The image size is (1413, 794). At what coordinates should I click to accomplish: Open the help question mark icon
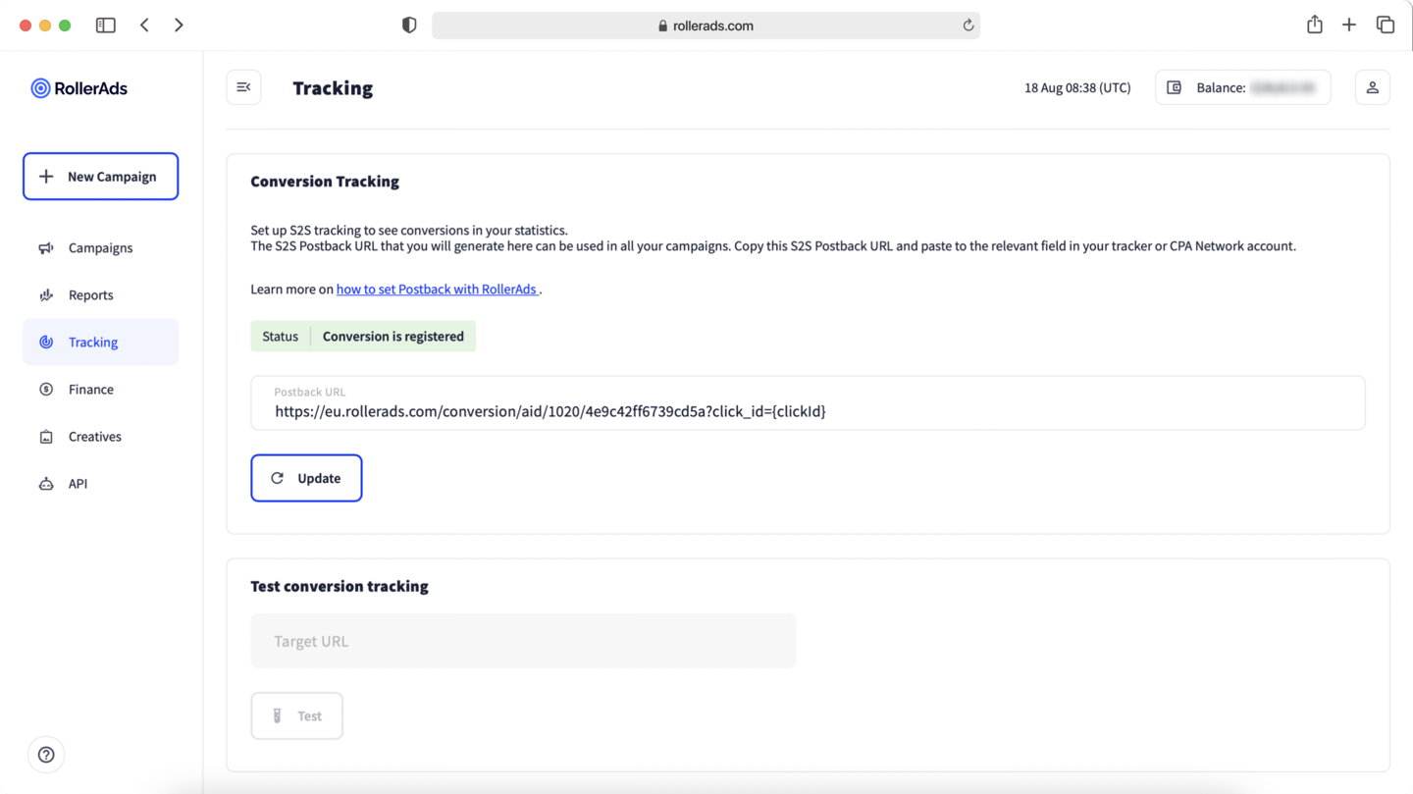[46, 754]
